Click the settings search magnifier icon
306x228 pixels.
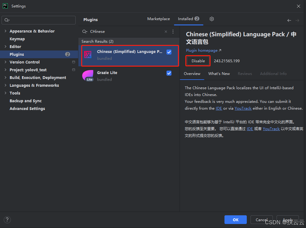7,20
